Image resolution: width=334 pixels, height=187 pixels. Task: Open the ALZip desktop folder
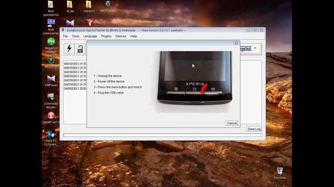70,7
